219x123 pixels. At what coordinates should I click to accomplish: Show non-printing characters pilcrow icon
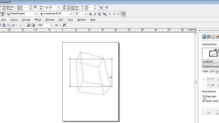click(123, 14)
